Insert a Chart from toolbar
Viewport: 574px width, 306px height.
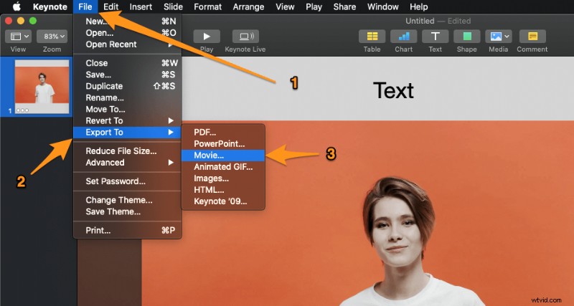(403, 37)
